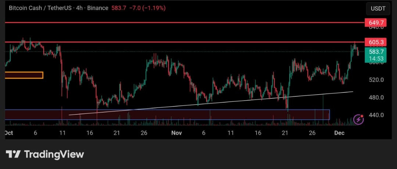
Task: Click the 520.0 price axis label
Action: (x=376, y=80)
